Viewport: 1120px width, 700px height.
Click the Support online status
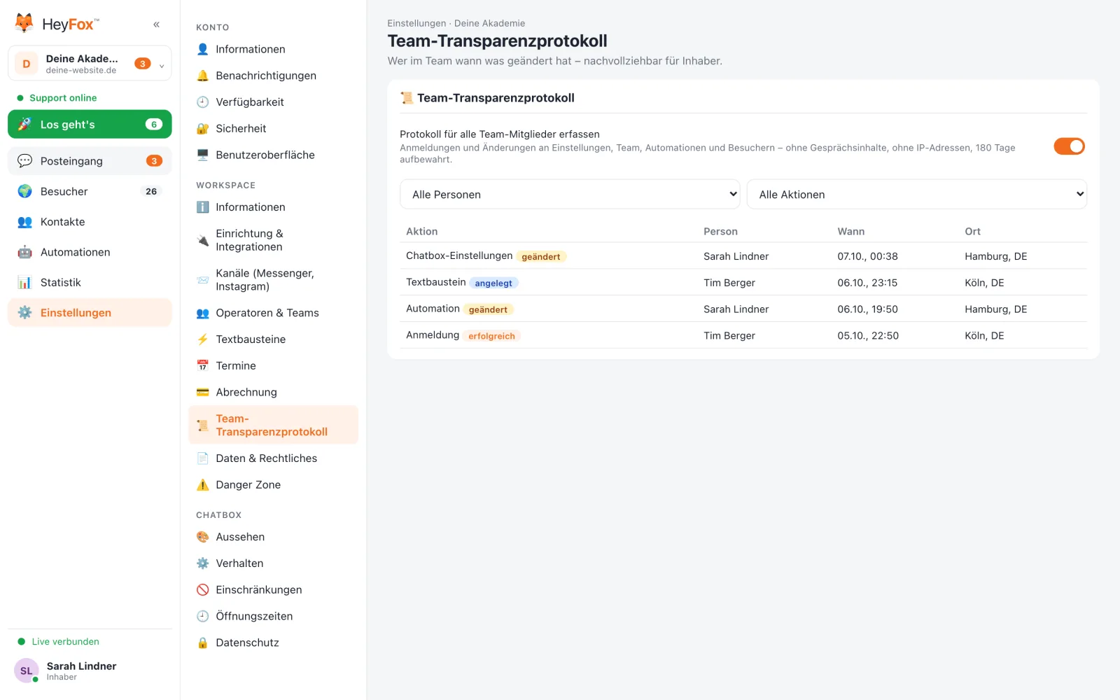coord(57,98)
